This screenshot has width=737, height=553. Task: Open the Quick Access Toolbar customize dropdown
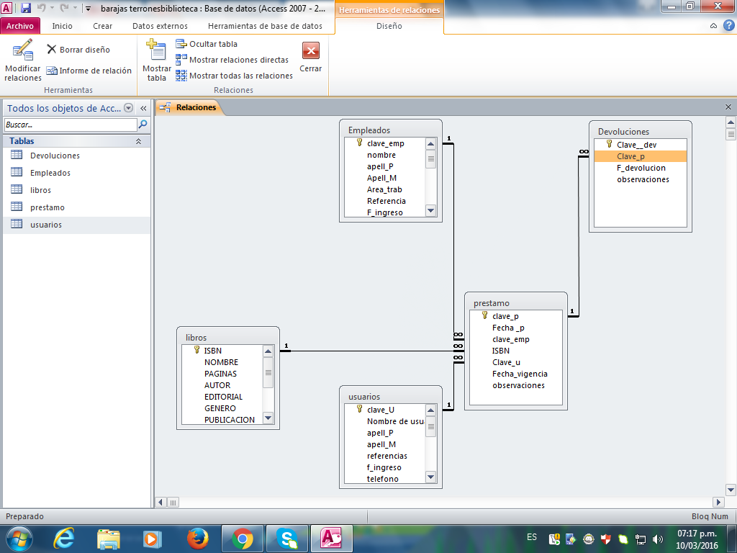(x=88, y=9)
